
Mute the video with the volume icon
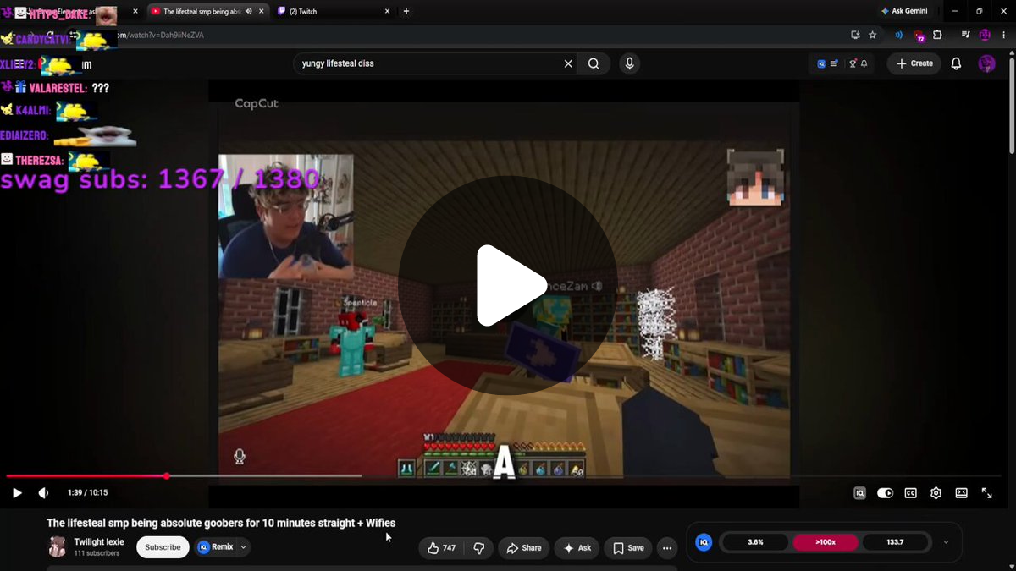(x=43, y=493)
